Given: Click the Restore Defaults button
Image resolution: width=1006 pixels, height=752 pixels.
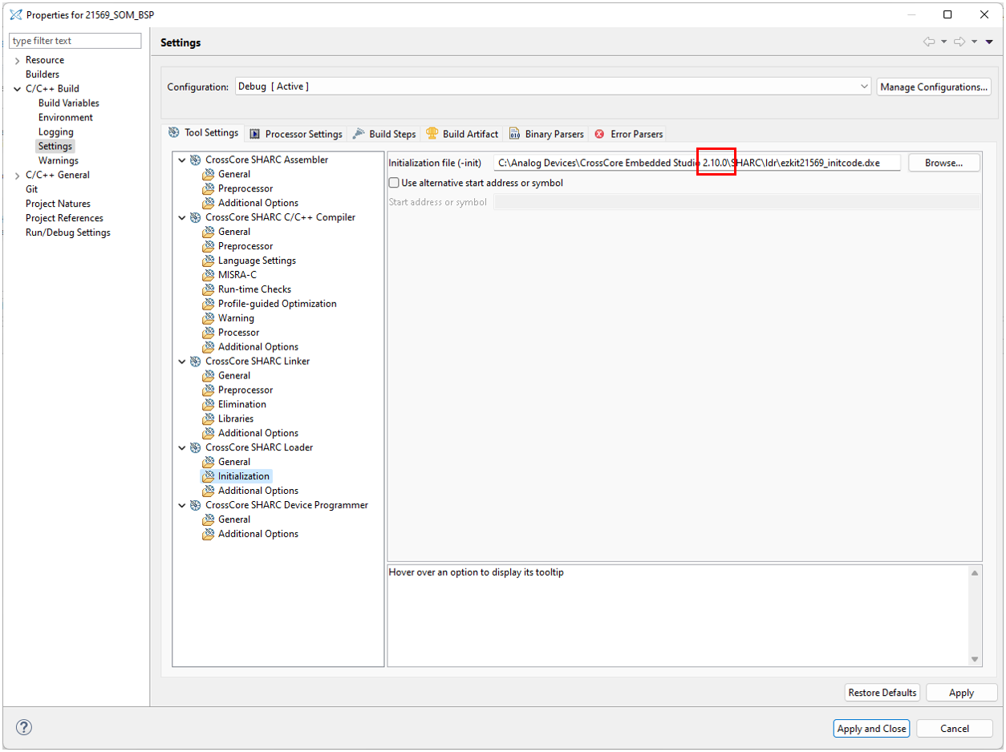Looking at the screenshot, I should [882, 693].
